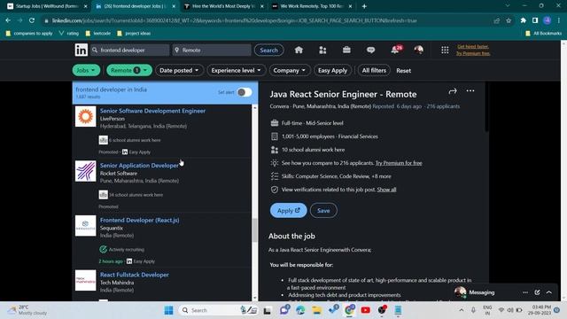567x319 pixels.
Task: Open My Network icon in LinkedIn navbar
Action: coord(322,50)
